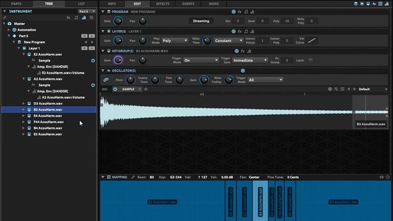This screenshot has width=393, height=221.
Task: Click the target icon in the Program header
Action: pyautogui.click(x=233, y=12)
